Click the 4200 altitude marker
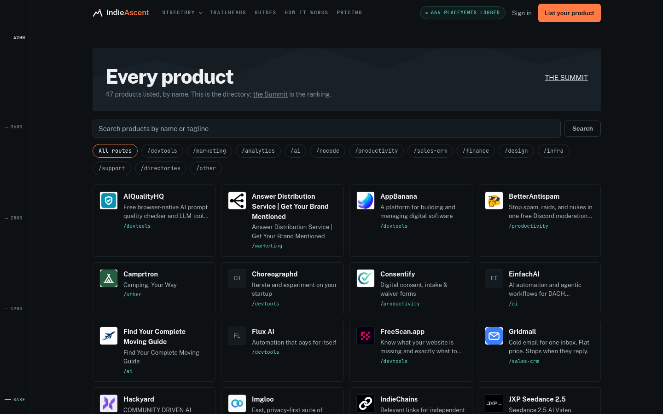The image size is (663, 414). click(x=15, y=38)
